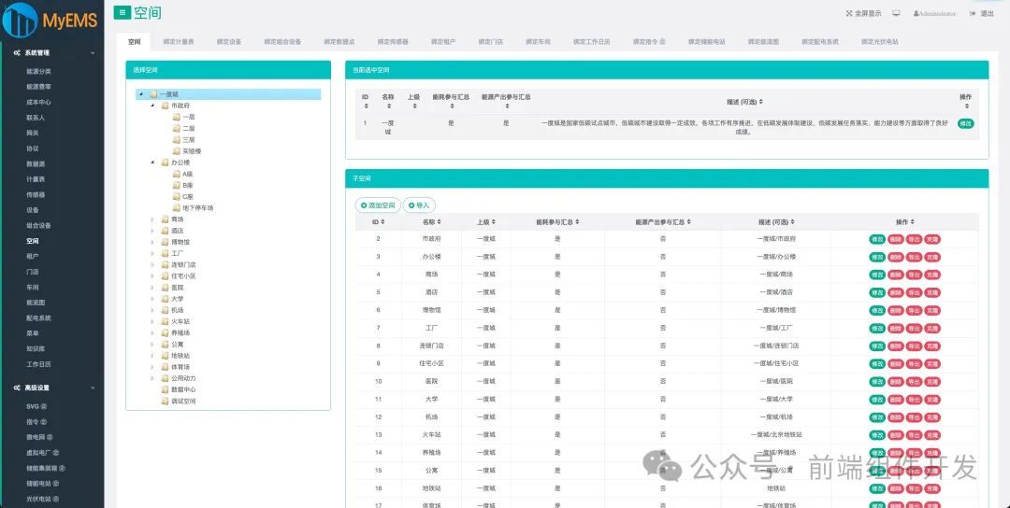Click the folder icon of 数据中心
The image size is (1010, 508).
pyautogui.click(x=165, y=389)
